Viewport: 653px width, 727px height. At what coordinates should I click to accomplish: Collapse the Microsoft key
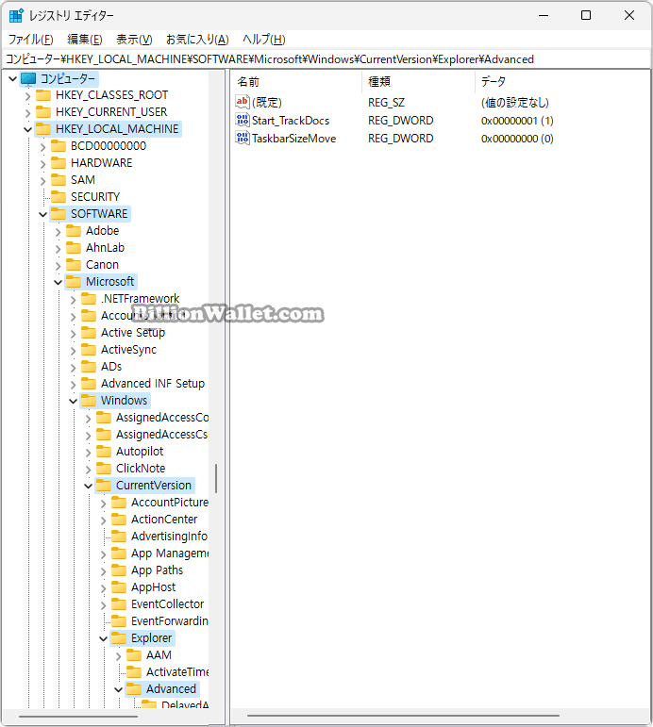tap(58, 282)
